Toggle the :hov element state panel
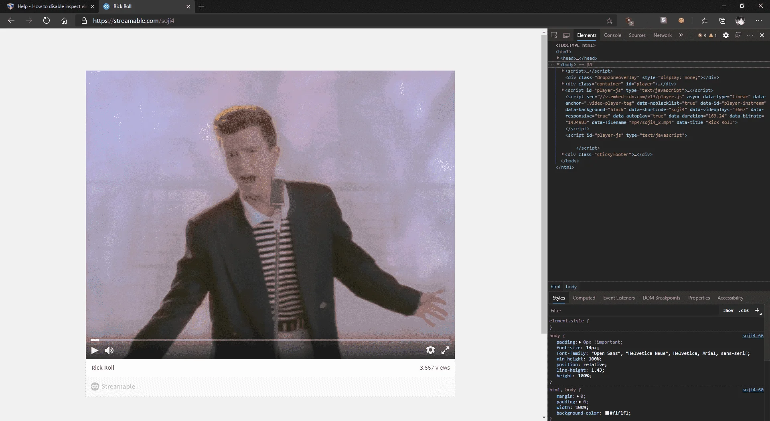 coord(728,310)
